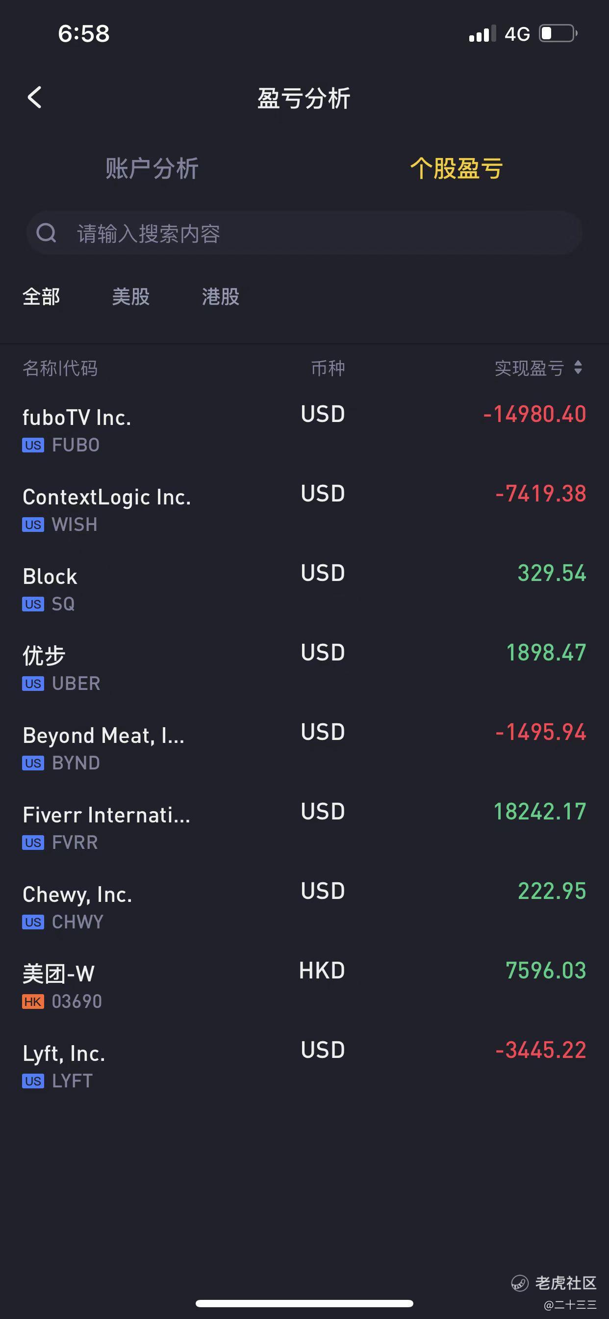Filter list to 美股 only
The height and width of the screenshot is (1319, 609).
[131, 296]
